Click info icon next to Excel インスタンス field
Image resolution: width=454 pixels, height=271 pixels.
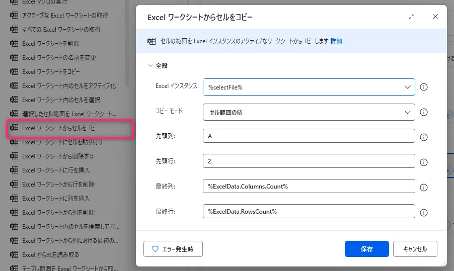coord(424,87)
